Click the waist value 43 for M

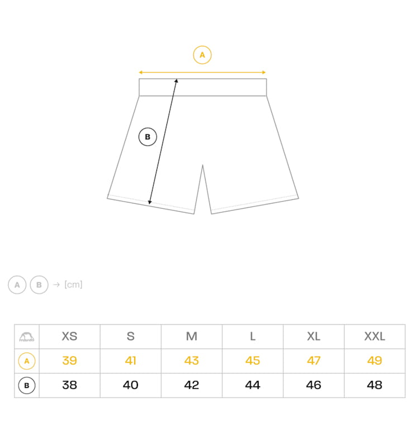pyautogui.click(x=192, y=361)
